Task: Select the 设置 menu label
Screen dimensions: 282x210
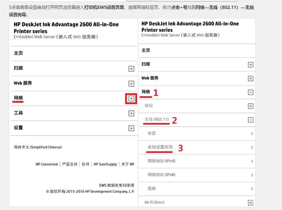Action: tap(18, 128)
